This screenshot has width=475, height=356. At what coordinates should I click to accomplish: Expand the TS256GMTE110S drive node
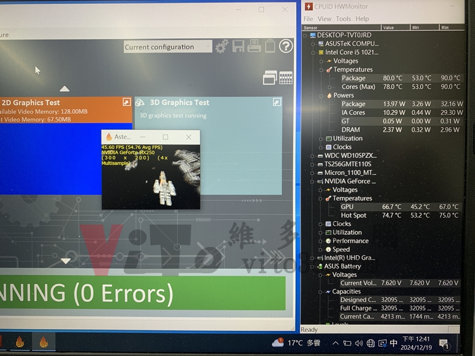click(x=312, y=165)
